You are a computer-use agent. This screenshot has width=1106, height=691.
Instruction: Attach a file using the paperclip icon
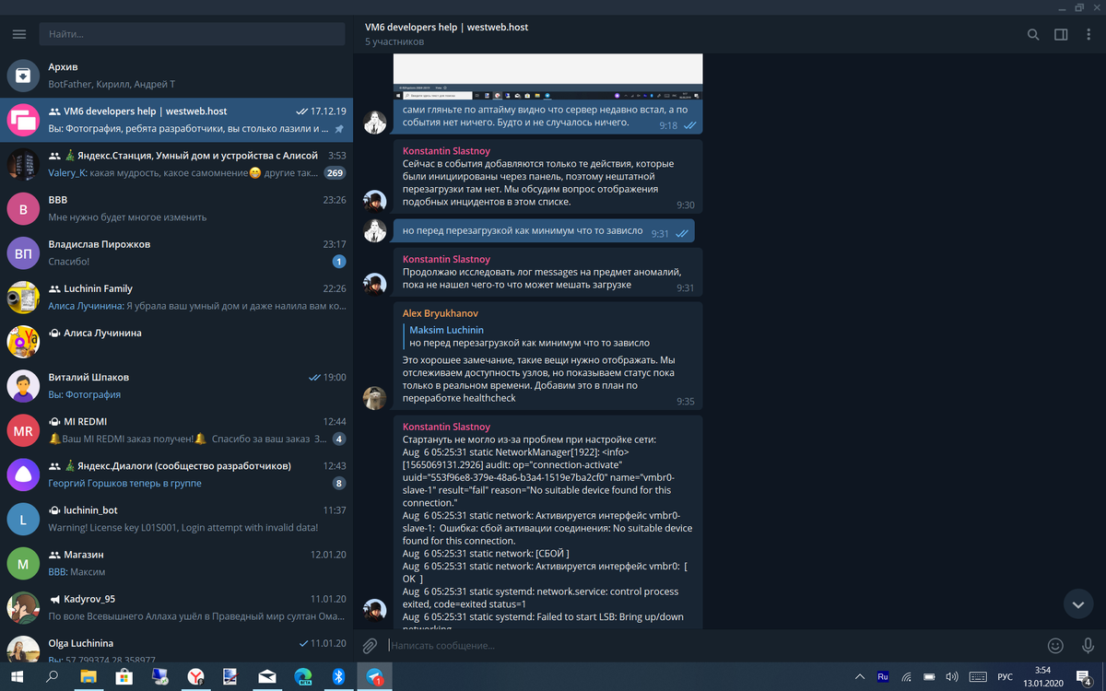pos(370,646)
